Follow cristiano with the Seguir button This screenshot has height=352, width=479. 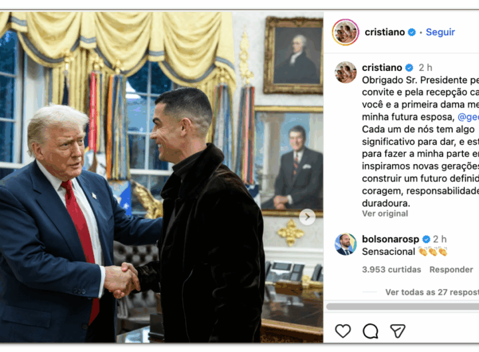(440, 32)
